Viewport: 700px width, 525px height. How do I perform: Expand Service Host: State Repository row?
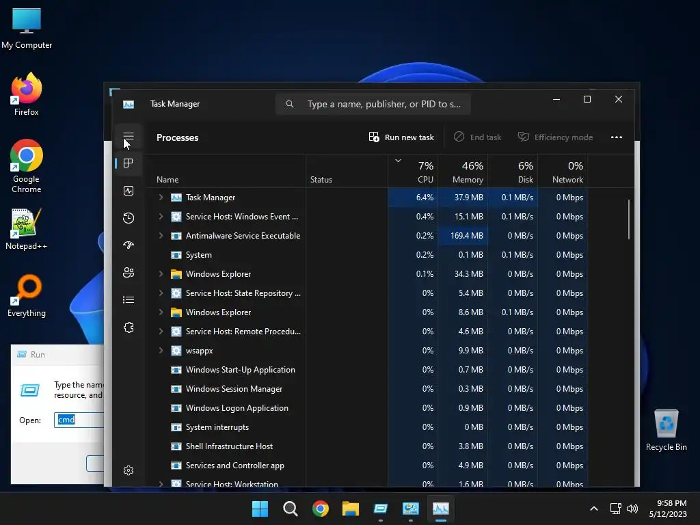coord(161,293)
